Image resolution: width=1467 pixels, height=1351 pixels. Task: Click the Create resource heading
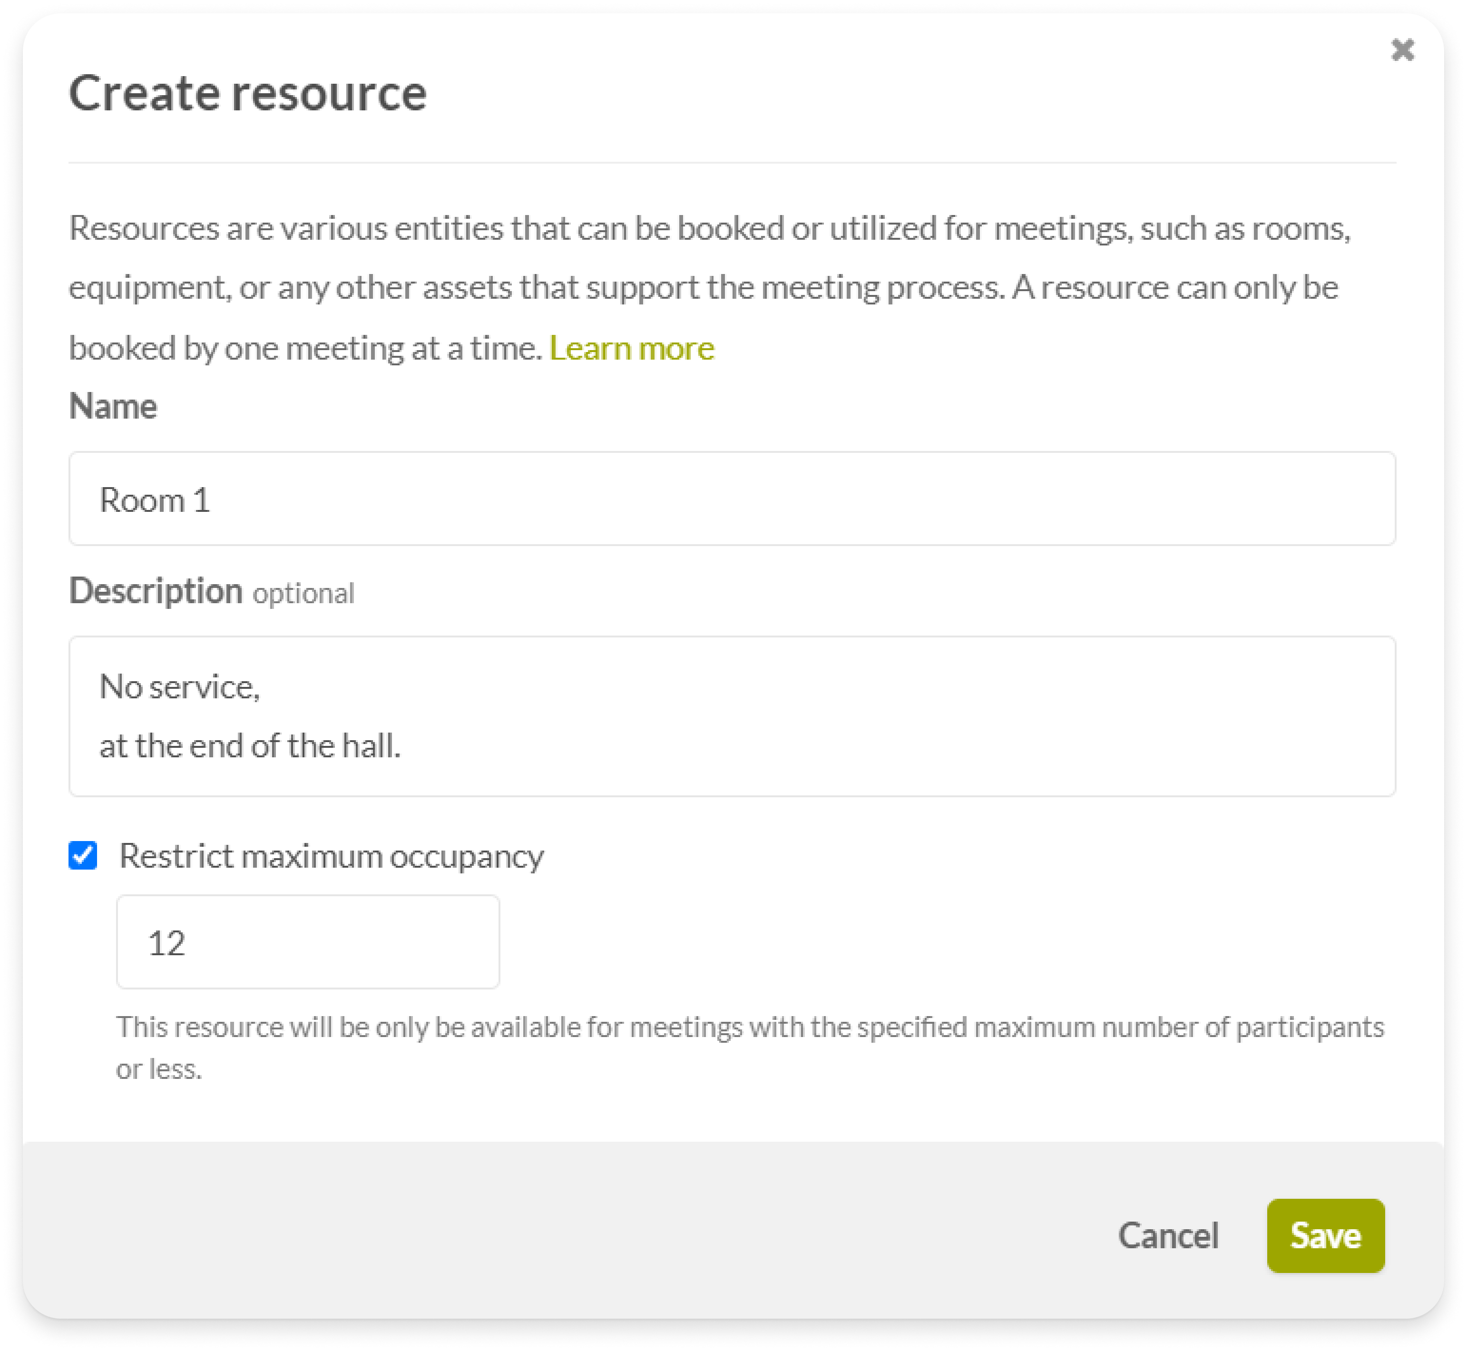point(248,93)
